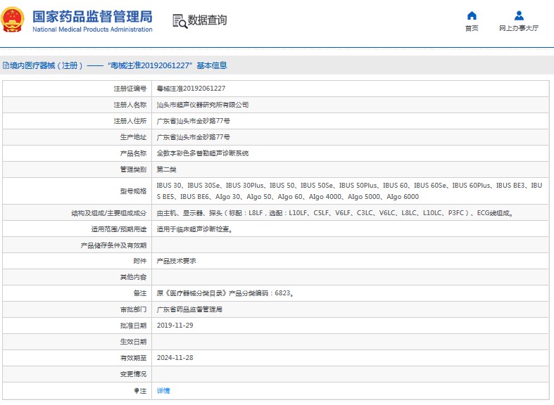
Task: Select 审批部门 value 广东省药品监督管理局
Action: (189, 309)
